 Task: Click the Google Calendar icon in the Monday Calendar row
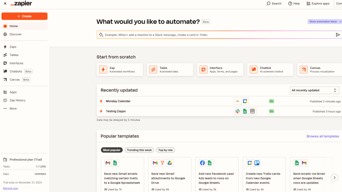coord(245,101)
